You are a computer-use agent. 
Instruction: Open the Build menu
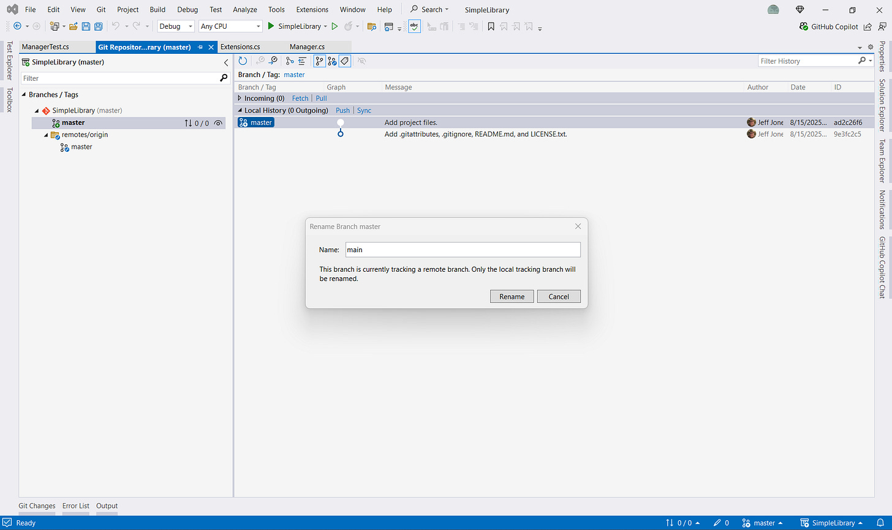pos(157,9)
